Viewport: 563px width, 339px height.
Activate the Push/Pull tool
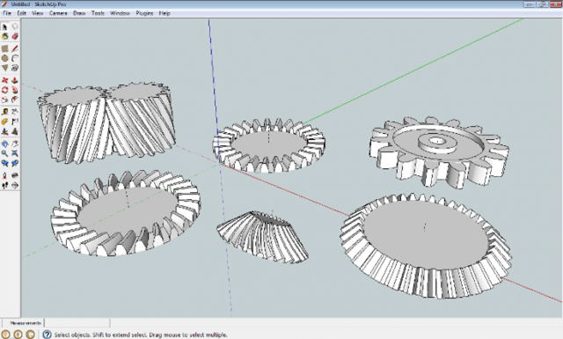15,80
